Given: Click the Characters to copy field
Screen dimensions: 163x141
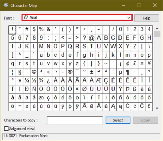Looking at the screenshot, I should (75, 120).
